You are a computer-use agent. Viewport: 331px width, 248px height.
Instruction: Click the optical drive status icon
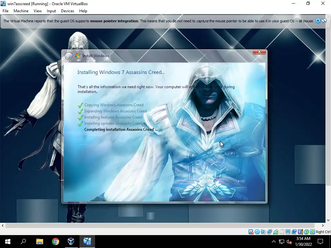(x=257, y=232)
